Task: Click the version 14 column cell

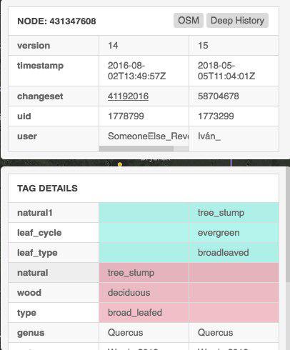Action: (144, 46)
